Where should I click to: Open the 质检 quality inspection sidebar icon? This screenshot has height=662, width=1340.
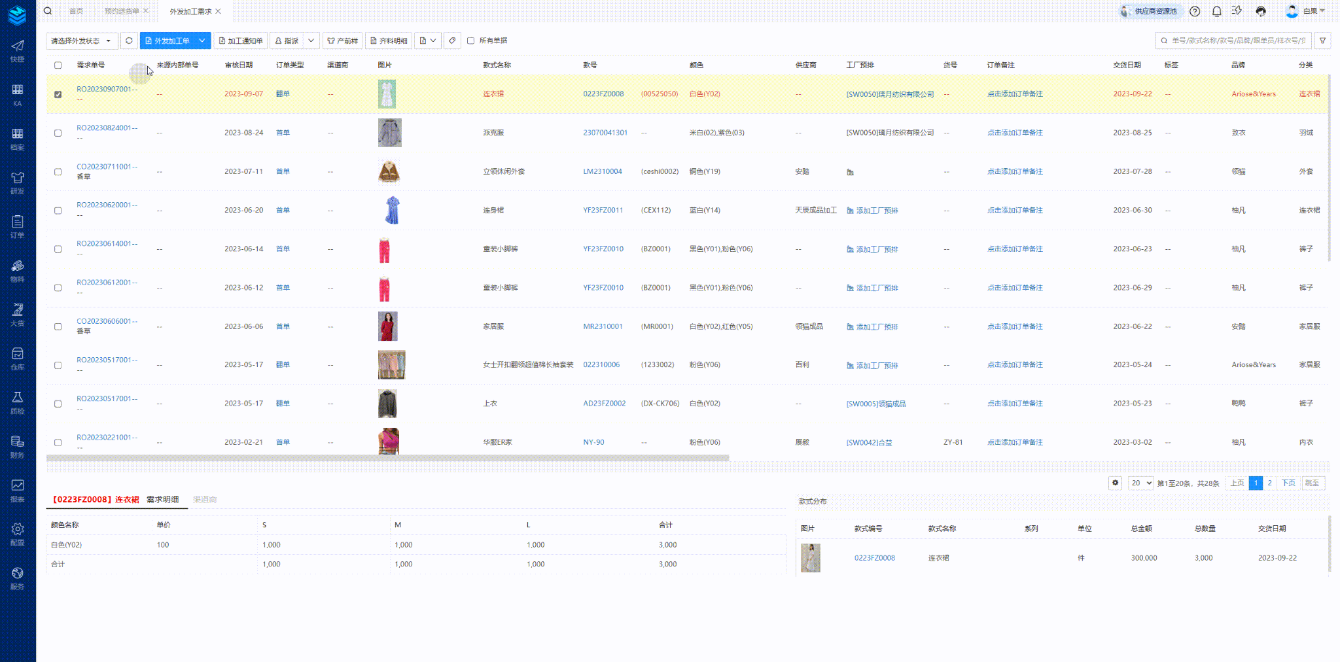[x=18, y=402]
